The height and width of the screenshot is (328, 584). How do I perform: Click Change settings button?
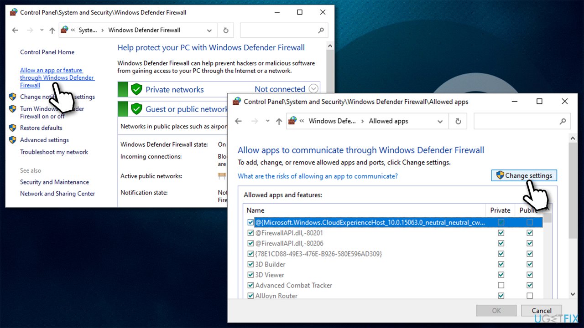(524, 175)
